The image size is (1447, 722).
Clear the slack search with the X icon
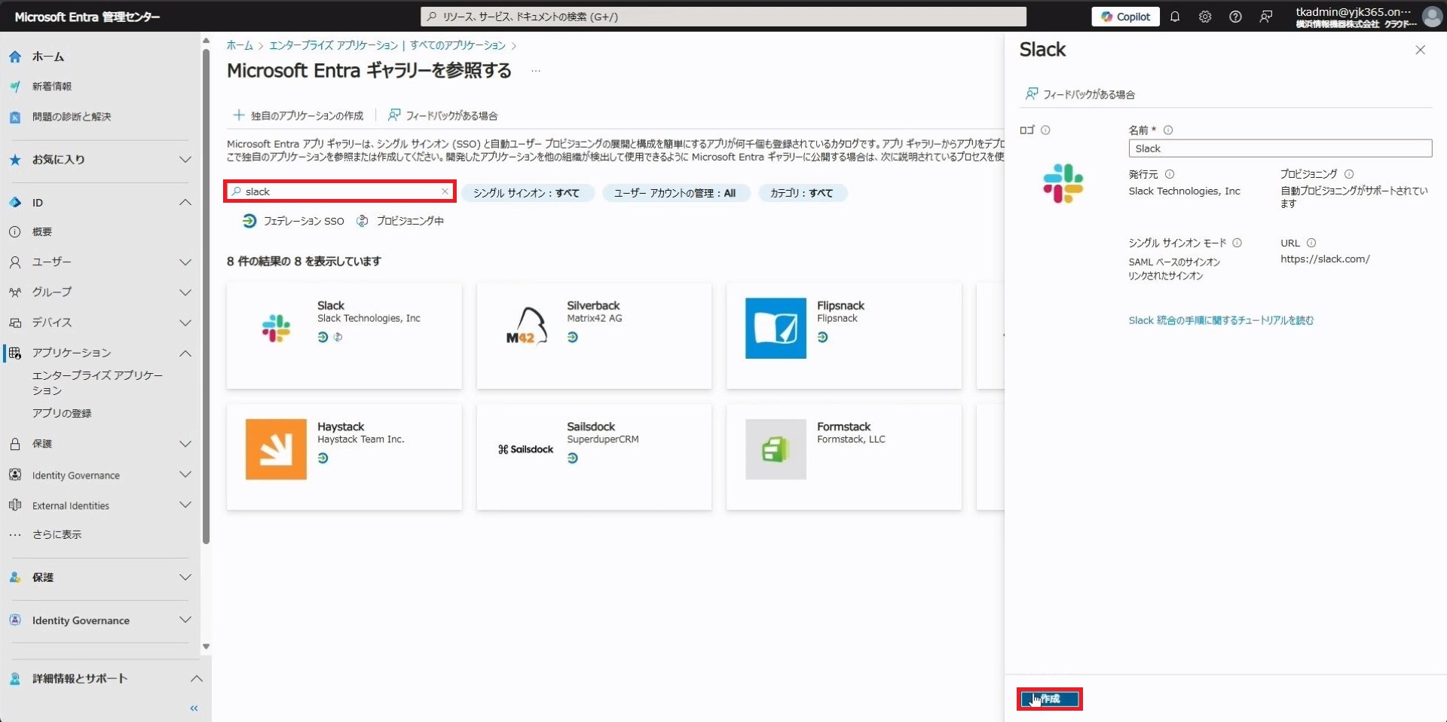coord(445,191)
